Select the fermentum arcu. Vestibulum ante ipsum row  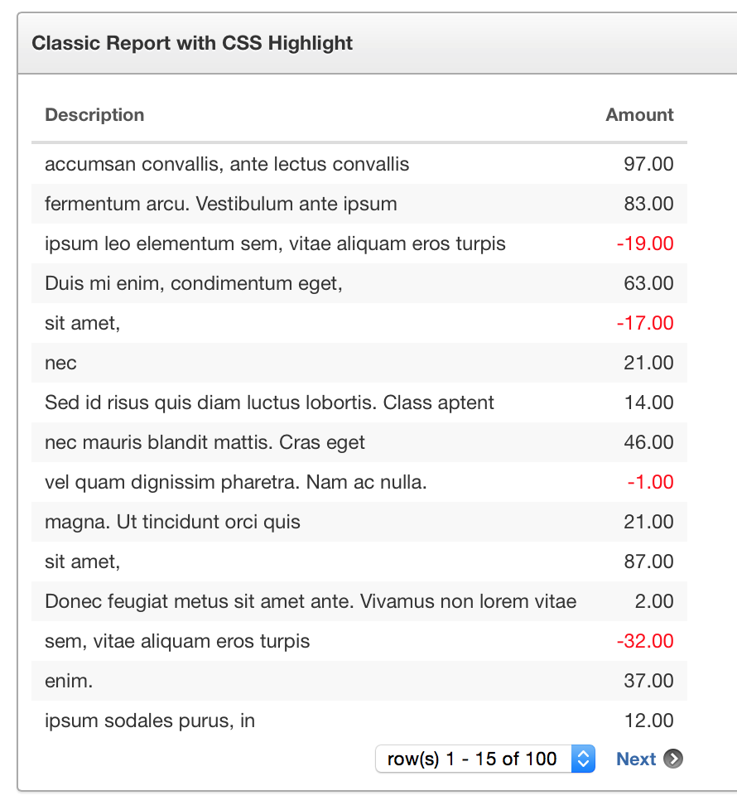pos(359,204)
